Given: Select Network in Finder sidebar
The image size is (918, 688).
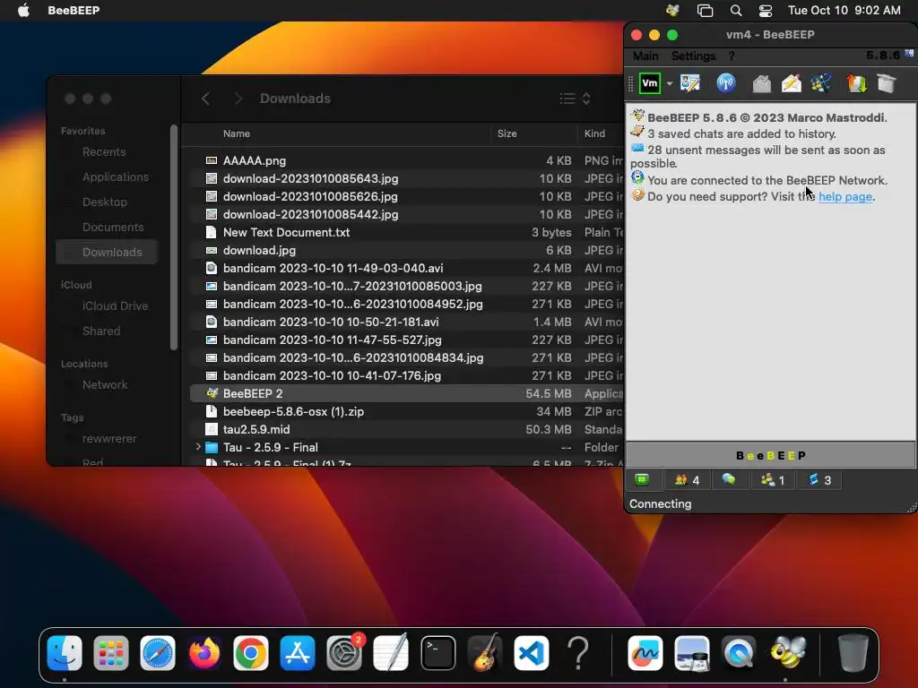Looking at the screenshot, I should click(x=105, y=385).
